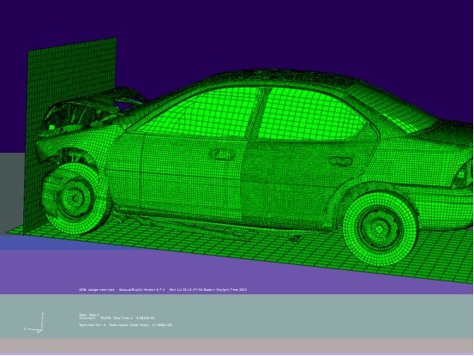Click the rear door handle
Viewport: 474px width, 356px height.
click(341, 161)
